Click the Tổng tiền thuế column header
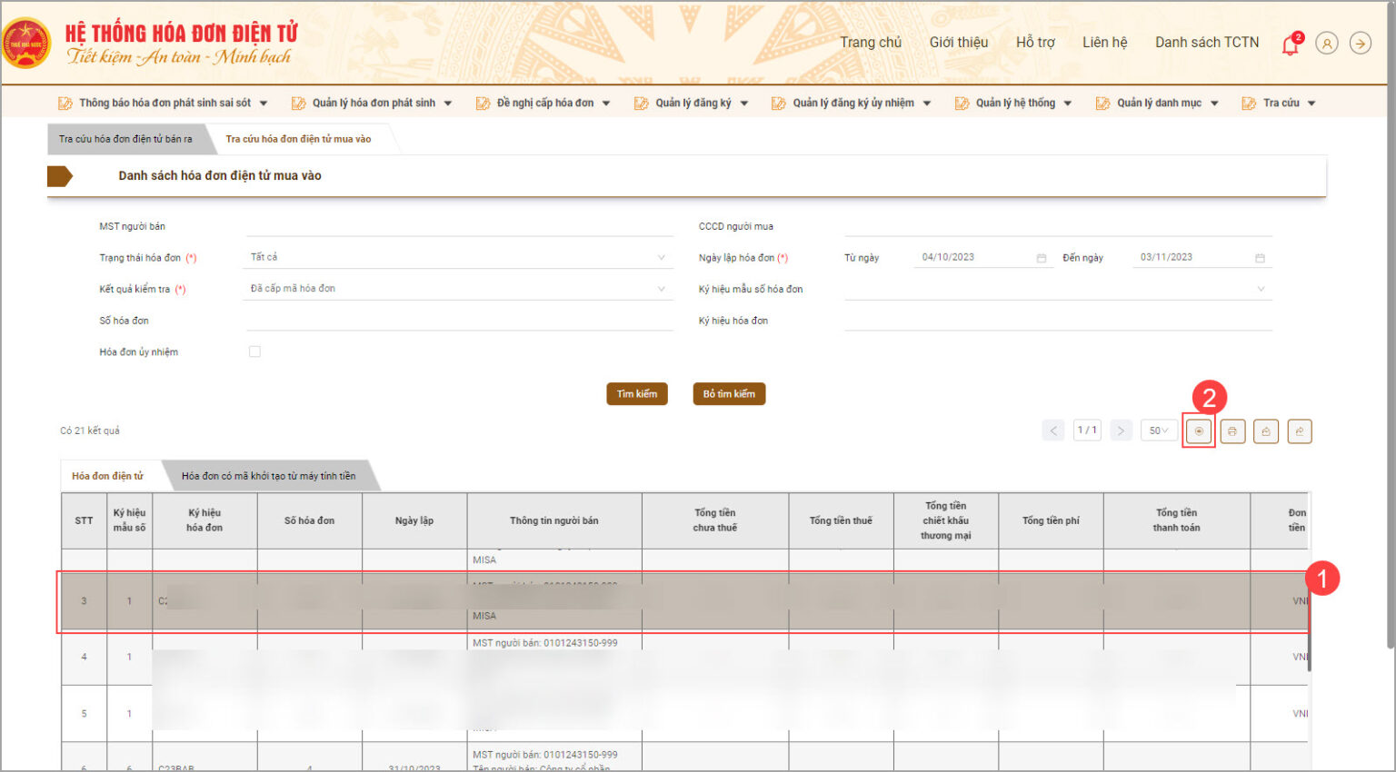This screenshot has width=1396, height=772. pyautogui.click(x=841, y=520)
